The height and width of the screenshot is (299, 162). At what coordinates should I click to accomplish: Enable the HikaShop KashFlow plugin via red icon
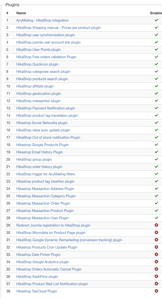(x=156, y=276)
